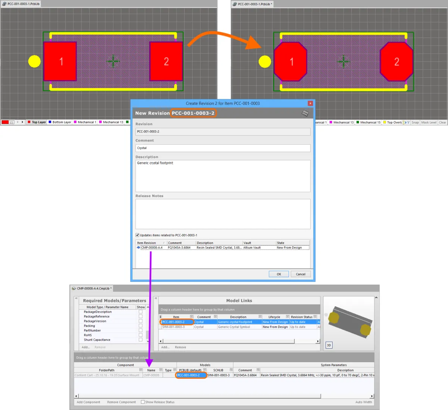
Task: Open filter dropdown on PCBLIB (default) column
Action: [x=205, y=370]
